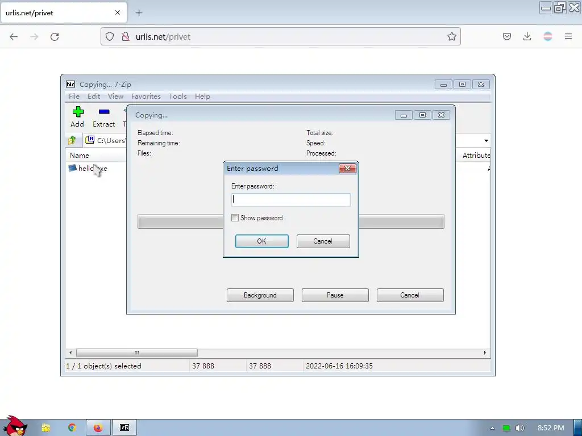Screen dimensions: 582x436
Task: Click the blue Extract icon in 7-Zip
Action: coord(104,112)
